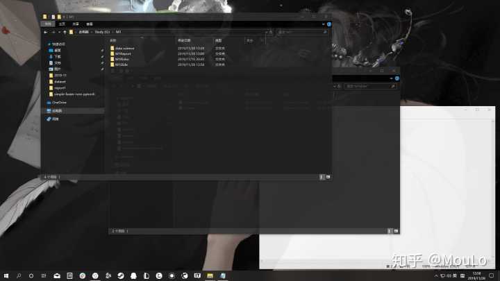Open simple-faster-rcnn-pytorch in the navigation pane
This screenshot has height=281, width=500.
74,94
